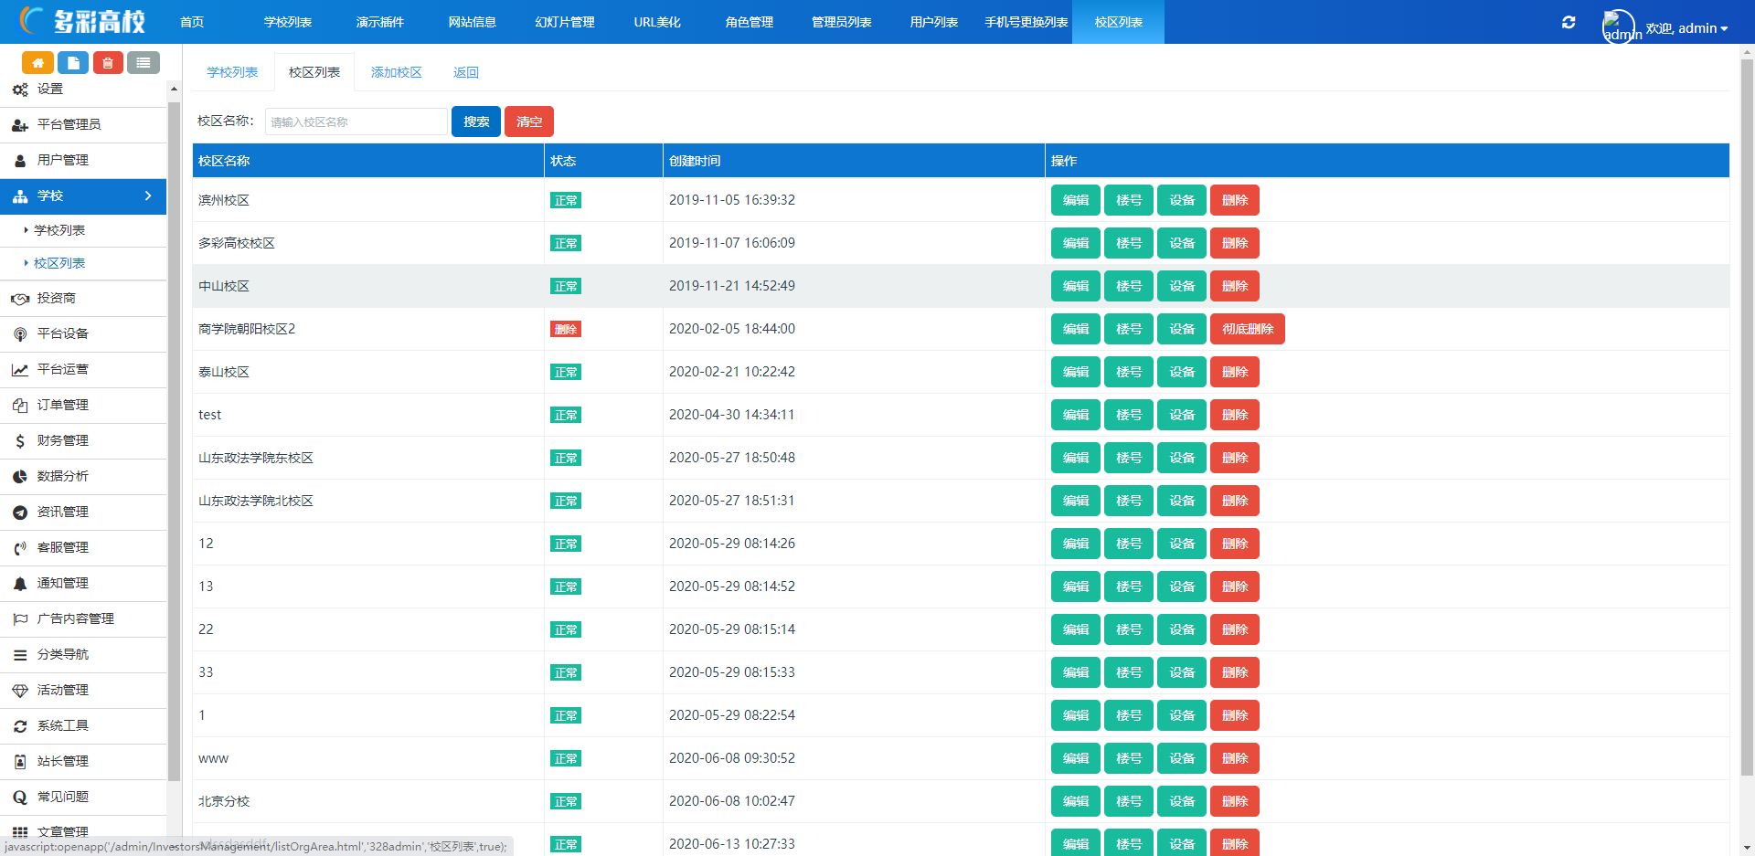Click the gray list icon button
The width and height of the screenshot is (1755, 856).
[144, 62]
